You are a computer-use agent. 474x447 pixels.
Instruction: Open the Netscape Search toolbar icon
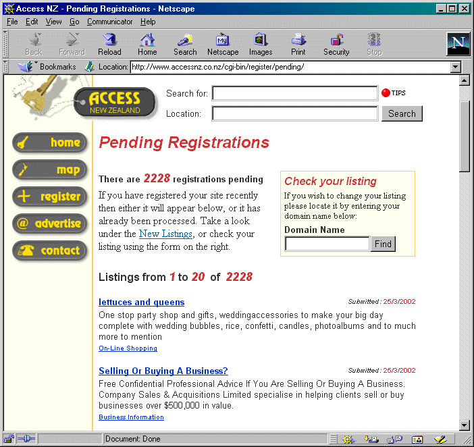pyautogui.click(x=185, y=44)
